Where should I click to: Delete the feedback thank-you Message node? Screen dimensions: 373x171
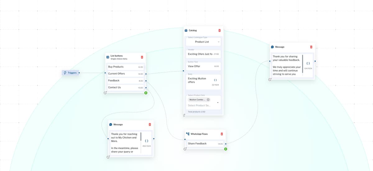(311, 47)
